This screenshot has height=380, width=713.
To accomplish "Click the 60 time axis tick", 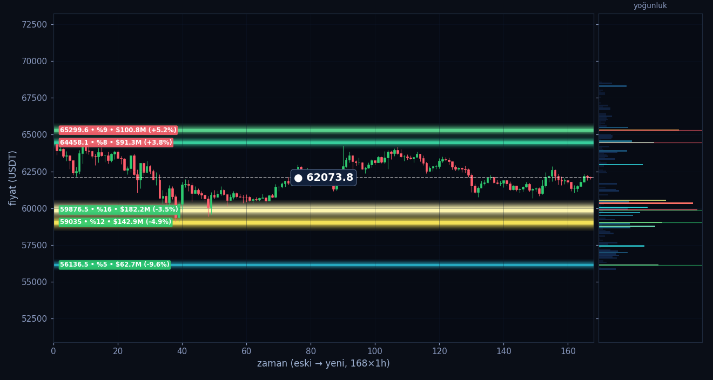I will click(x=246, y=351).
